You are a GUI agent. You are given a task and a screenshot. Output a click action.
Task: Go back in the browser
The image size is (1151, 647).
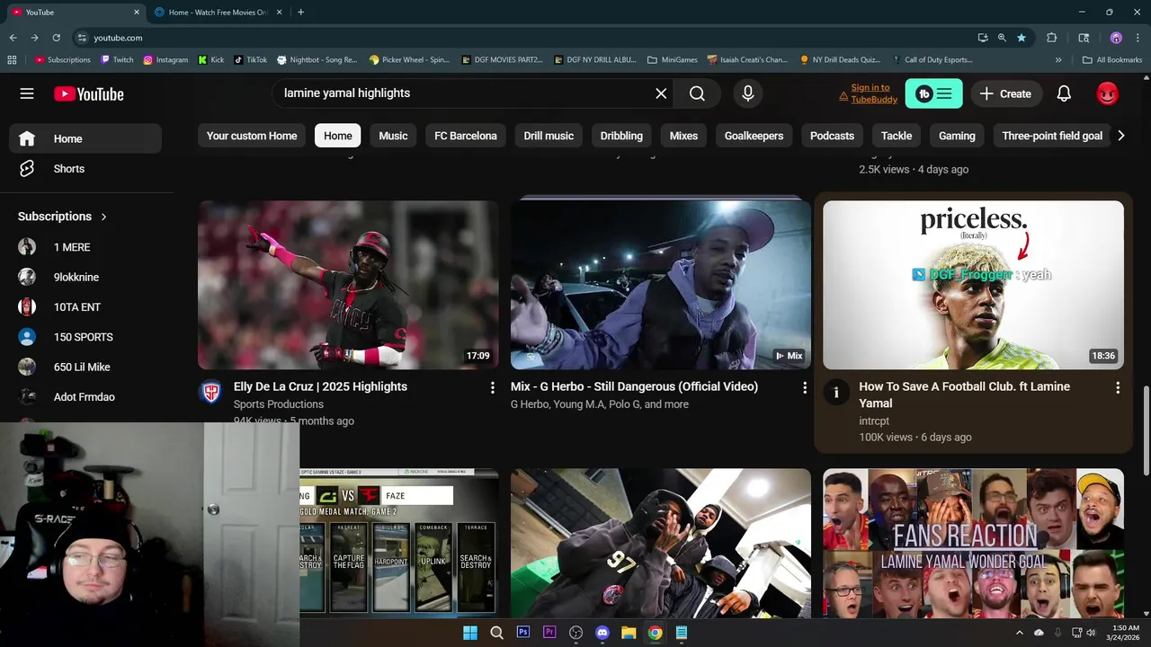pyautogui.click(x=13, y=38)
